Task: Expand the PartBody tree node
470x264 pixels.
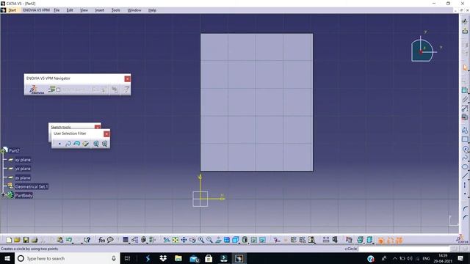Action: pyautogui.click(x=3, y=195)
